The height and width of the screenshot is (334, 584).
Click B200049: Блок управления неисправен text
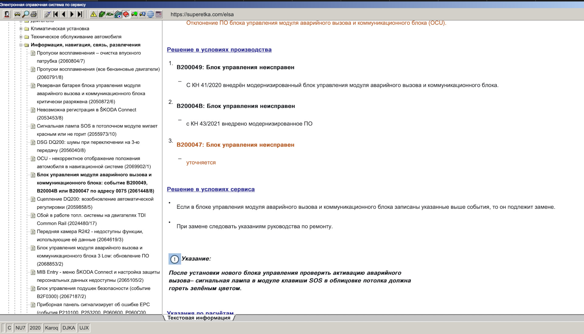click(235, 67)
